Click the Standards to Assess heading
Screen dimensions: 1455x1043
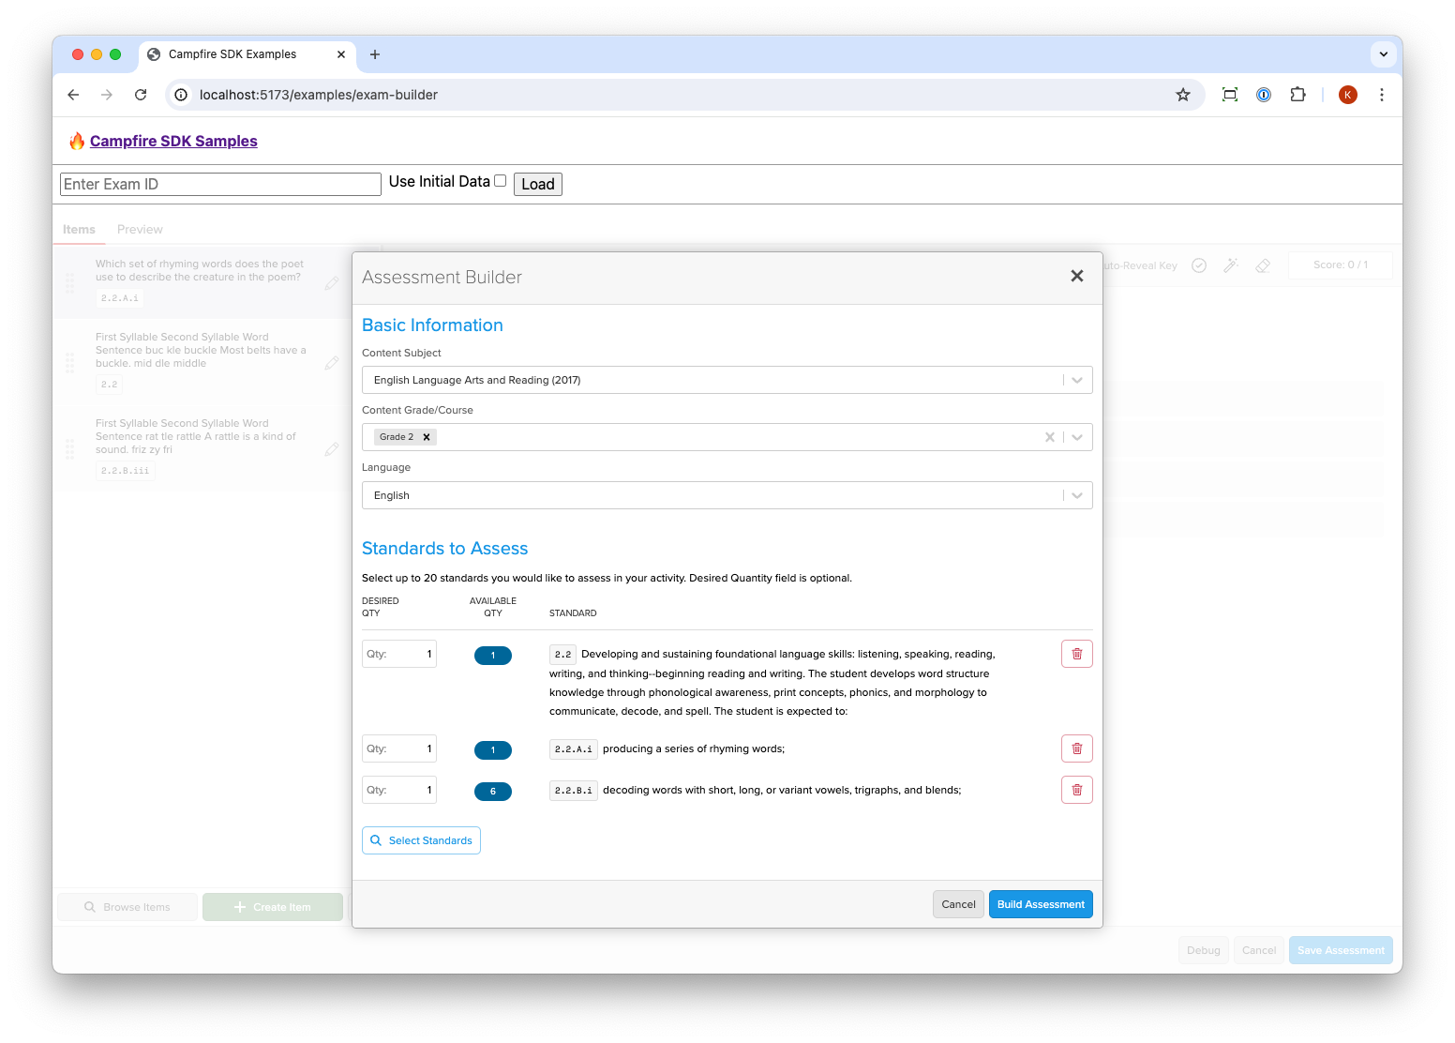(444, 549)
